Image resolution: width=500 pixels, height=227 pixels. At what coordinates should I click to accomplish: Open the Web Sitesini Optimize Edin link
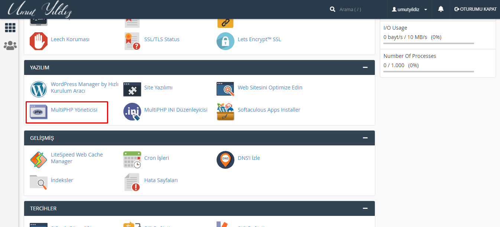point(270,88)
